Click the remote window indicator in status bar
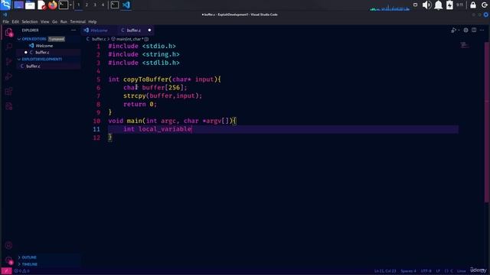The image size is (490, 275). click(6, 271)
